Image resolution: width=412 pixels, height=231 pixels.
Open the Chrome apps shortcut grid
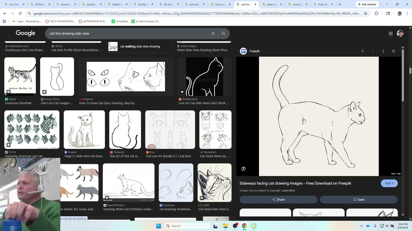coord(4,21)
